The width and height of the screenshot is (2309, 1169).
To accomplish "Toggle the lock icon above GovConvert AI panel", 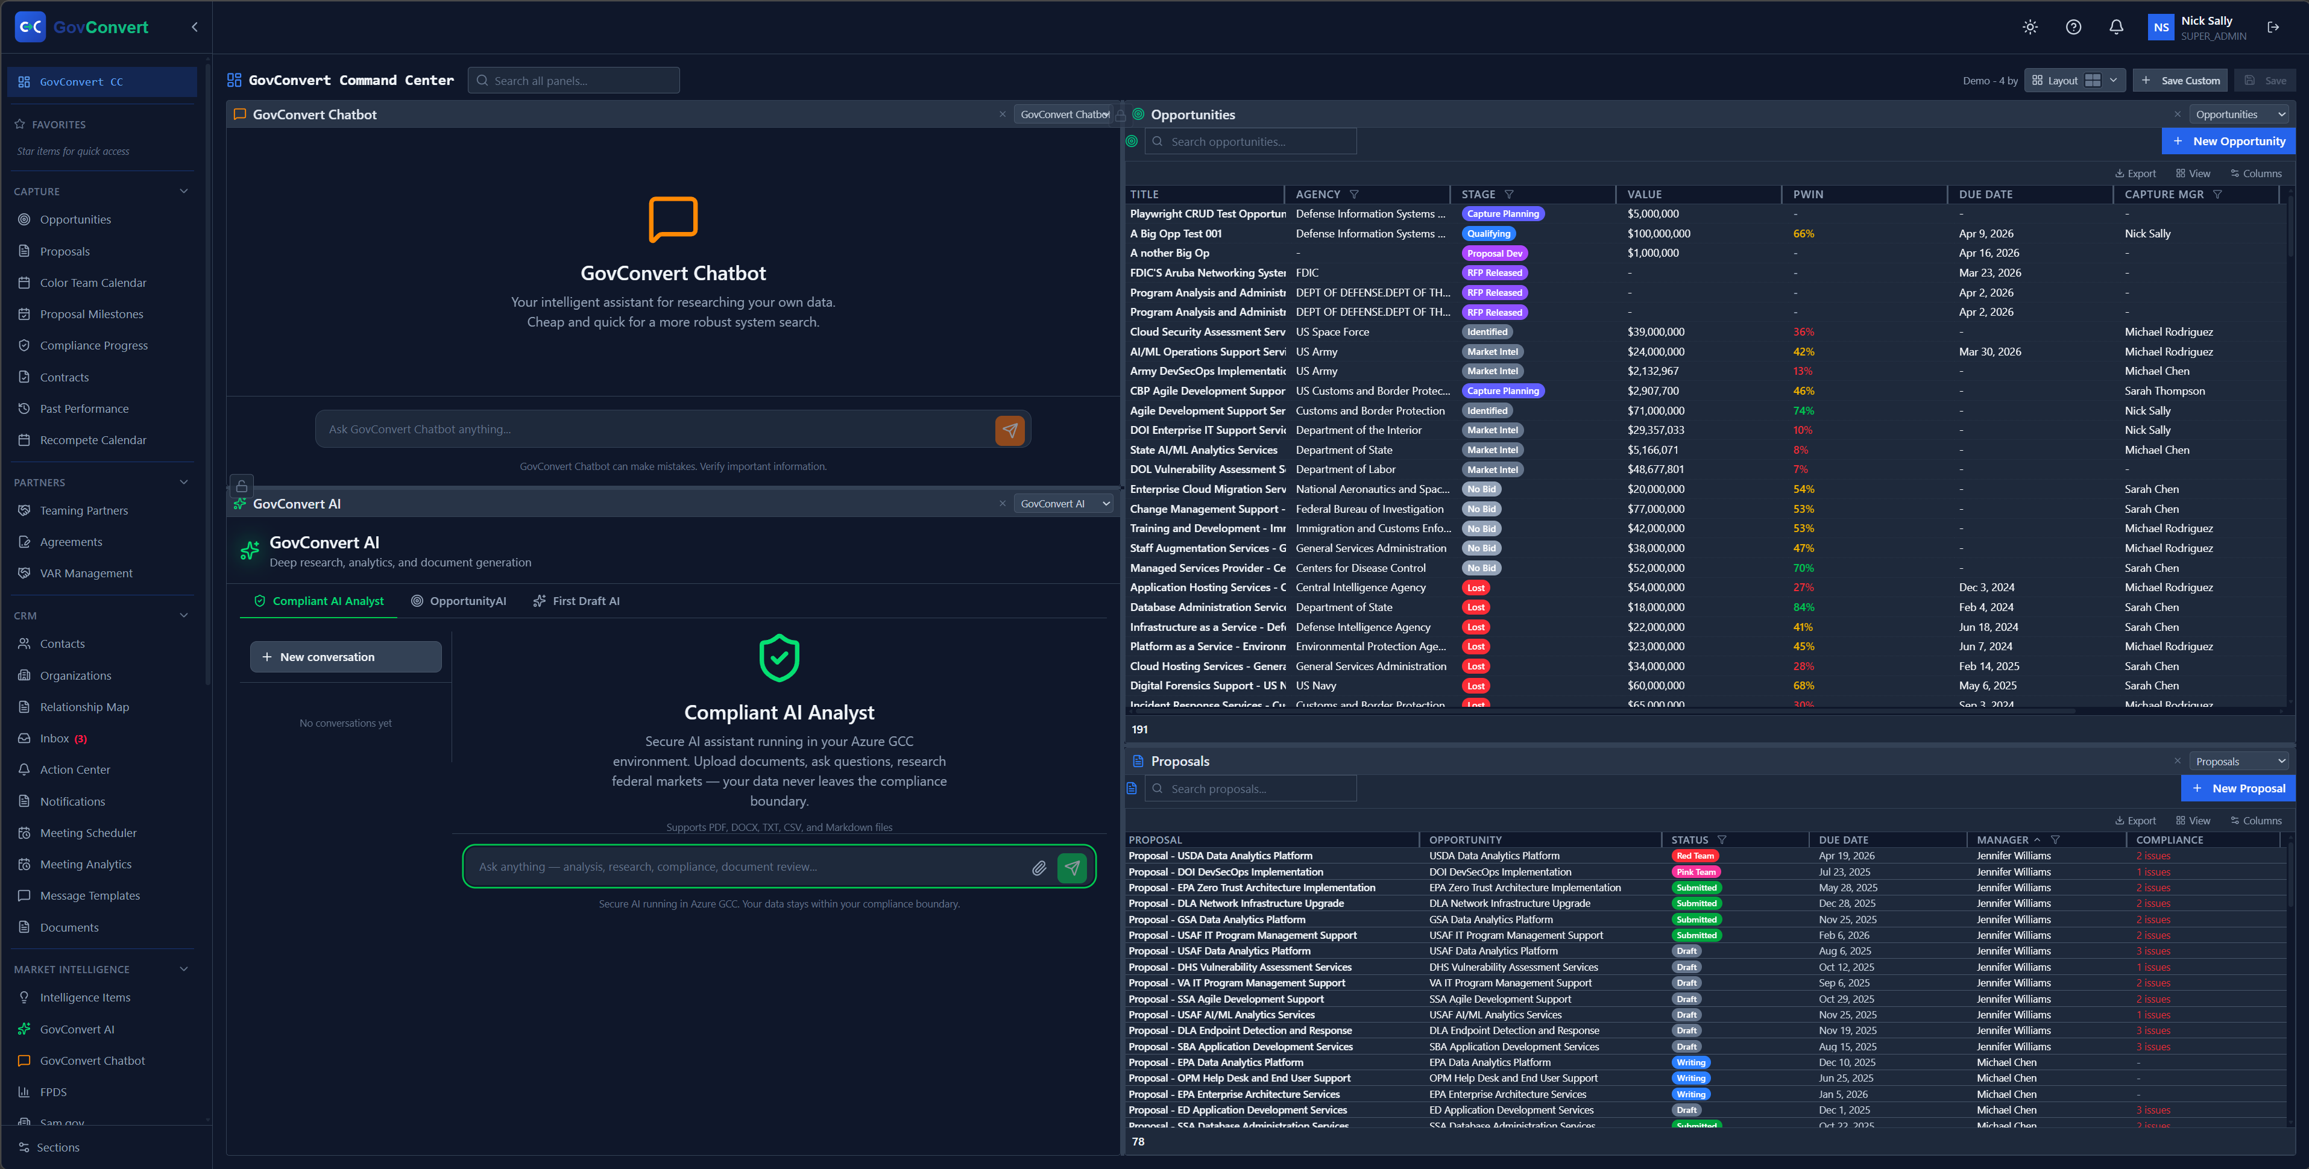I will pyautogui.click(x=242, y=486).
